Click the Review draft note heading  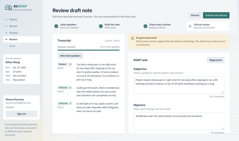pyautogui.click(x=72, y=10)
